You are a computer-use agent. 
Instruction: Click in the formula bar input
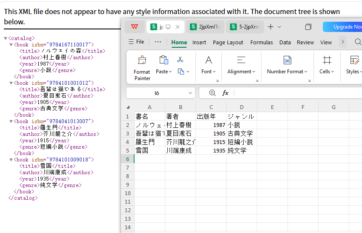point(298,93)
